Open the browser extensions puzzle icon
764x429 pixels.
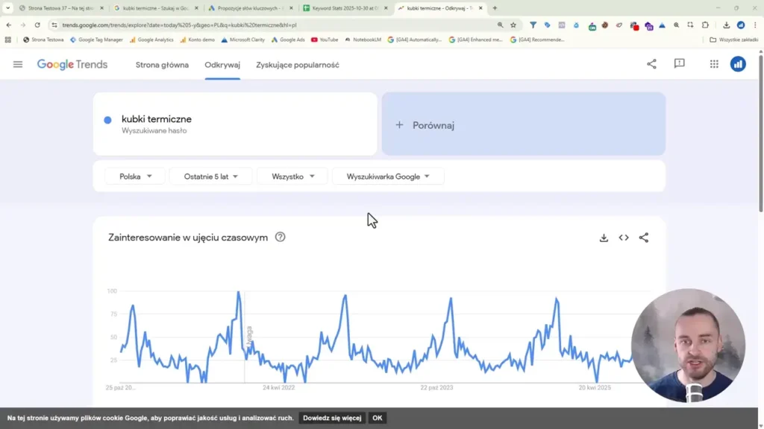705,25
